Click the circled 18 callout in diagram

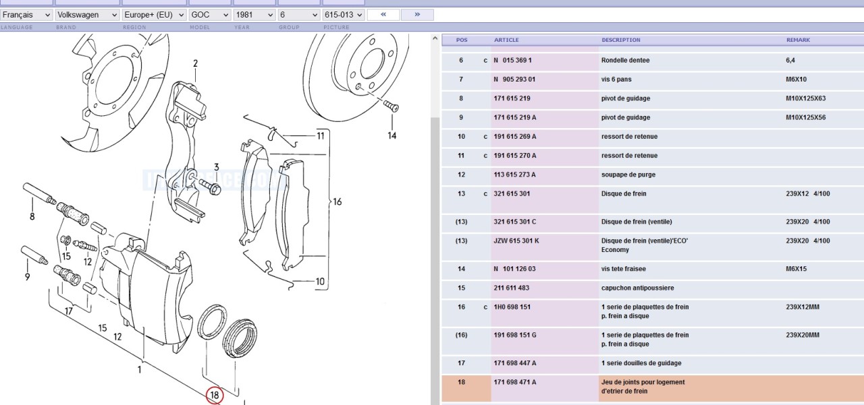point(215,396)
